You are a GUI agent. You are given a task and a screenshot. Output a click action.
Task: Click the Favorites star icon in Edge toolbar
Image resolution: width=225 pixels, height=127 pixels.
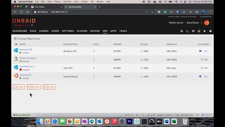[191, 12]
